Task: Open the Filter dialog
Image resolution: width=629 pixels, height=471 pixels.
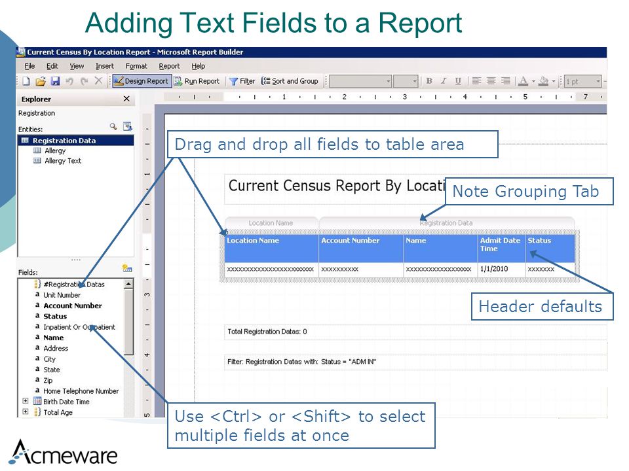Action: tap(242, 81)
